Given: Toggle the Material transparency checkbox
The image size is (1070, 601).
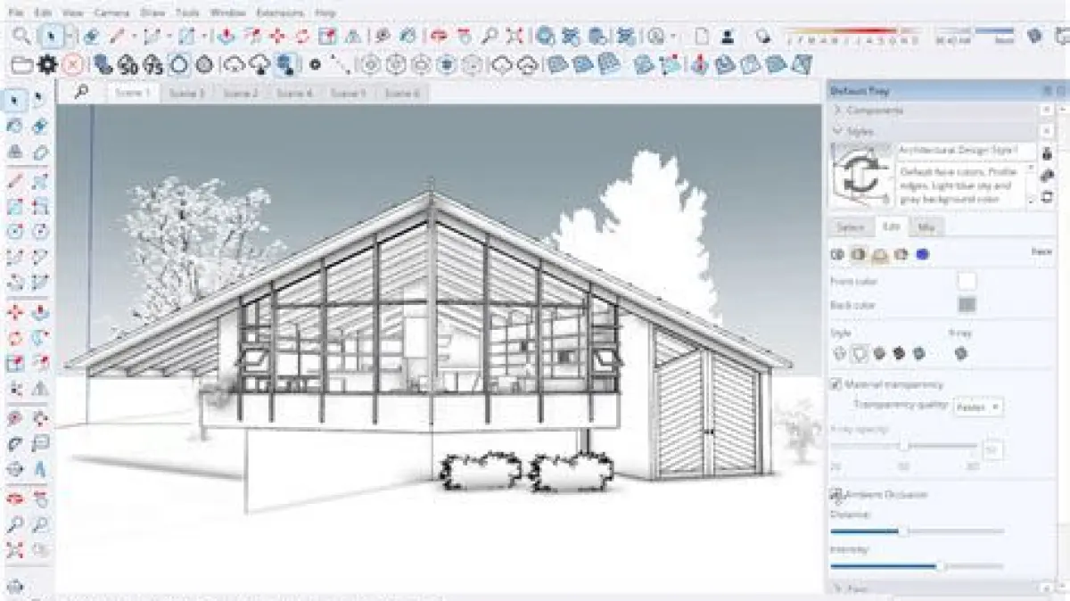Looking at the screenshot, I should tap(835, 384).
